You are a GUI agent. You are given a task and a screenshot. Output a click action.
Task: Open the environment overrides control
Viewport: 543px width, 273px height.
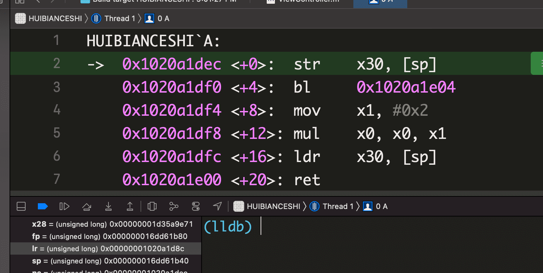196,206
